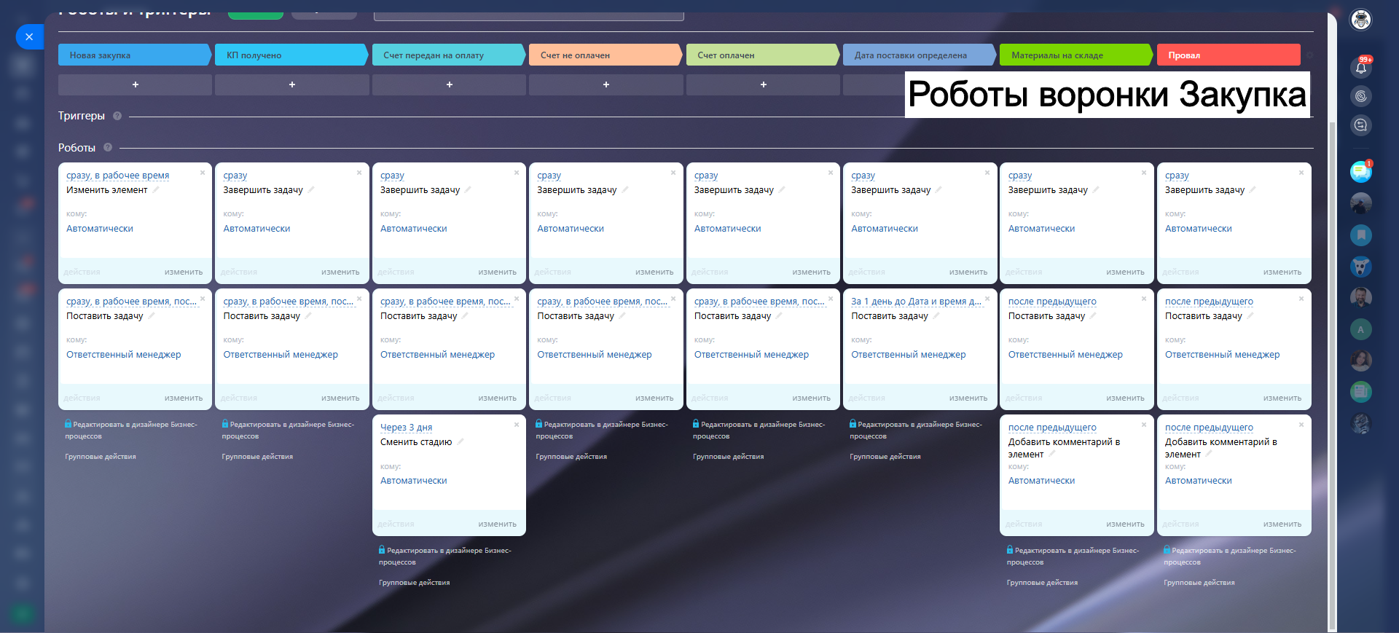The image size is (1399, 633).
Task: Click pencil beside Завершить задачу under Счет передан на оплату
Action: click(x=468, y=190)
